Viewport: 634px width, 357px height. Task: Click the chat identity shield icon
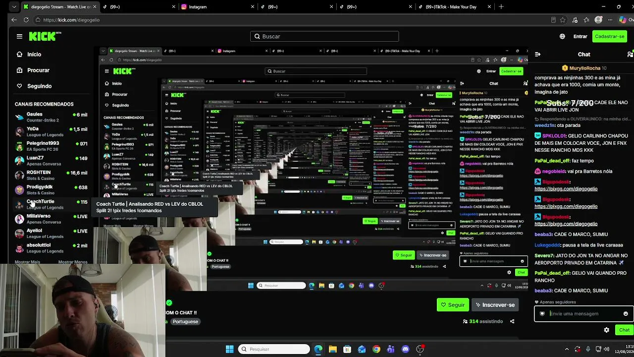tap(542, 314)
